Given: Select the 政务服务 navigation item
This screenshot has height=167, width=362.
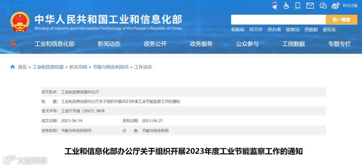Looking at the screenshot, I should (x=201, y=44).
